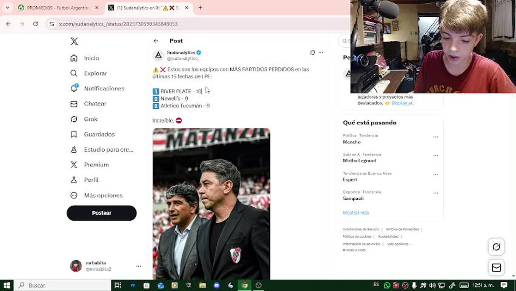
Task: Open more options for Mencho trend
Action: tap(436, 137)
